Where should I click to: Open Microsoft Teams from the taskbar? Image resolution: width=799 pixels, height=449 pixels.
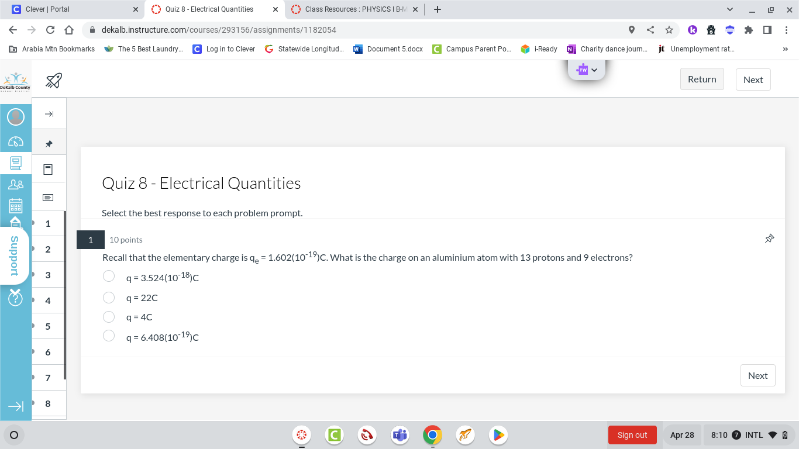[399, 434]
